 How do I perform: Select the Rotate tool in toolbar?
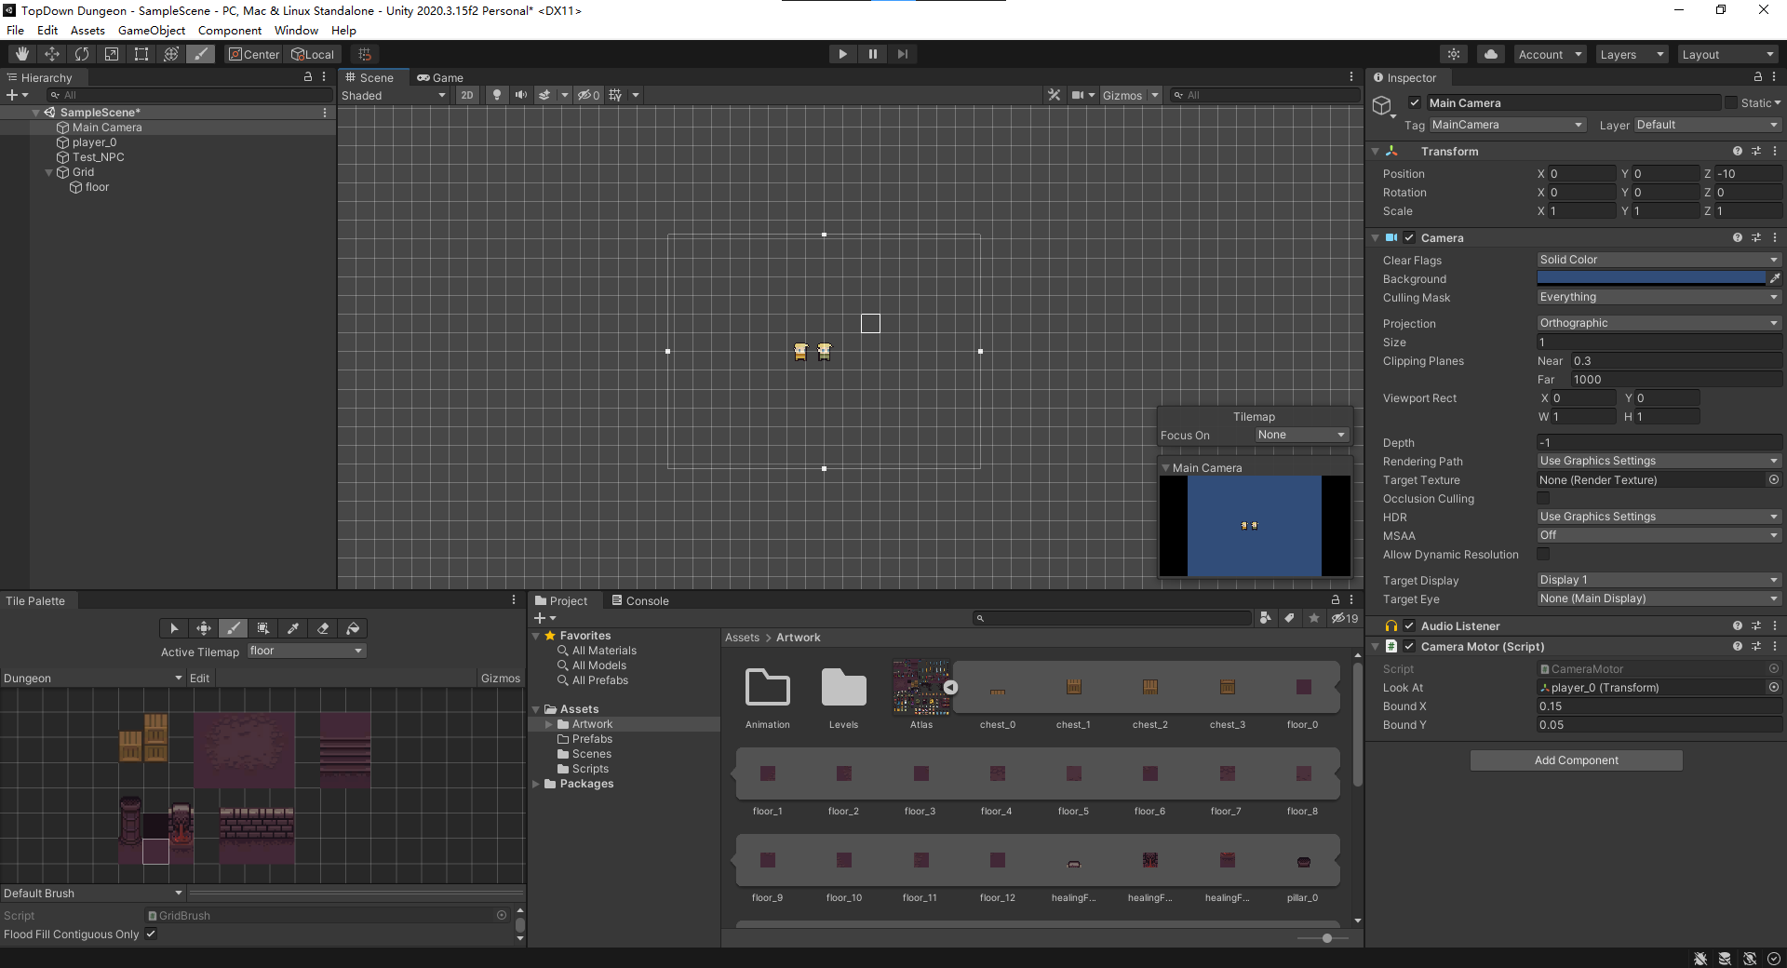[x=82, y=54]
